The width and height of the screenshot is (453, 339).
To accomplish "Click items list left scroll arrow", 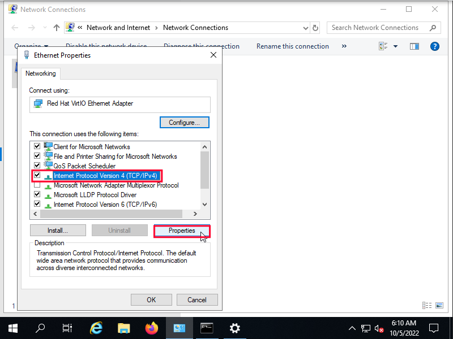I will 35,214.
